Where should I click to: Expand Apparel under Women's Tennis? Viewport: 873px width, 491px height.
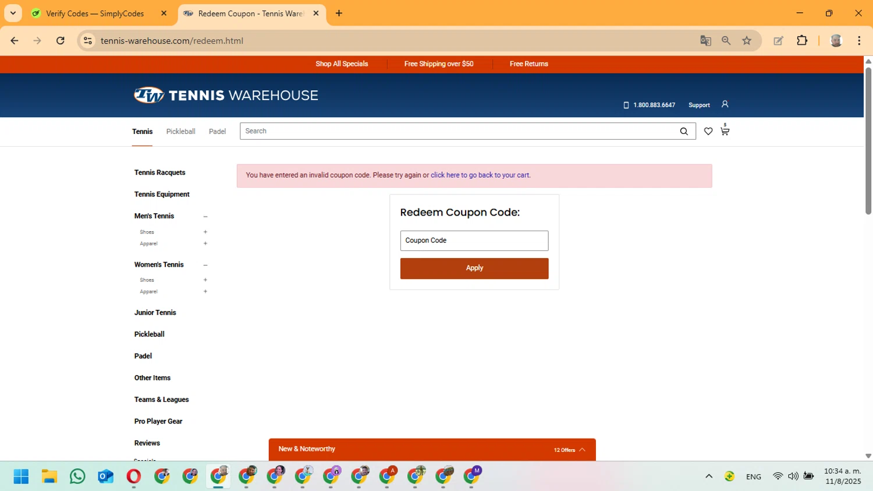pos(205,292)
